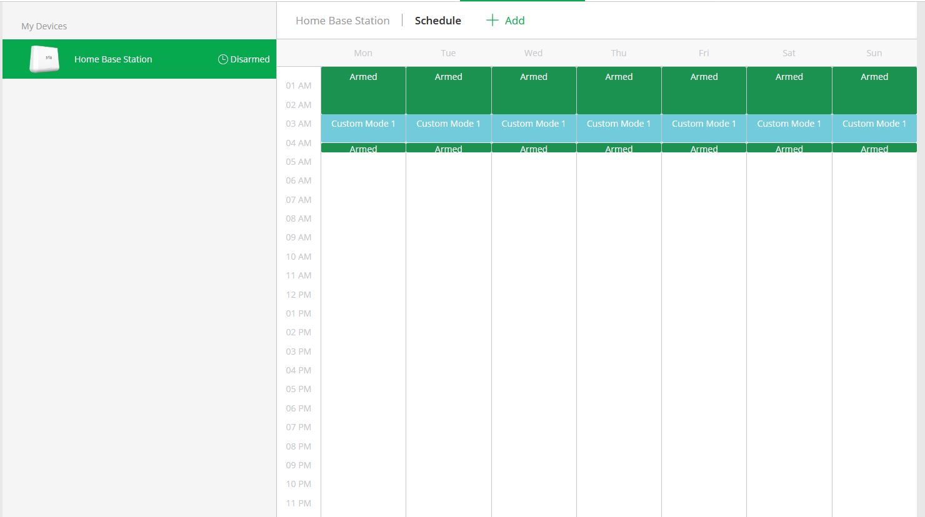Viewport: 925px width, 517px height.
Task: Select Home Base Station under My Devices
Action: point(112,59)
